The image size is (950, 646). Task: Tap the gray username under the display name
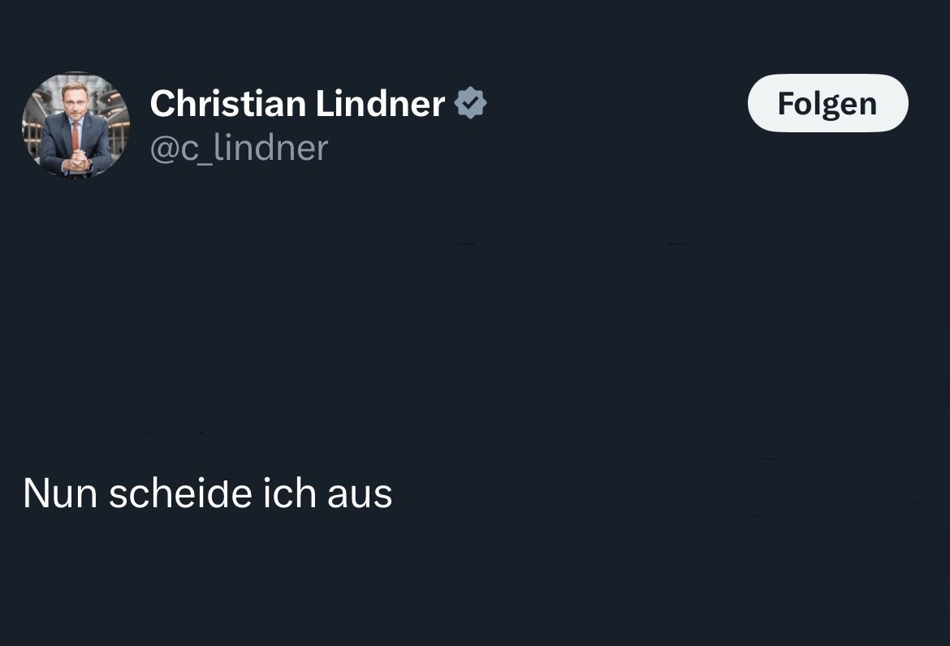coord(239,149)
